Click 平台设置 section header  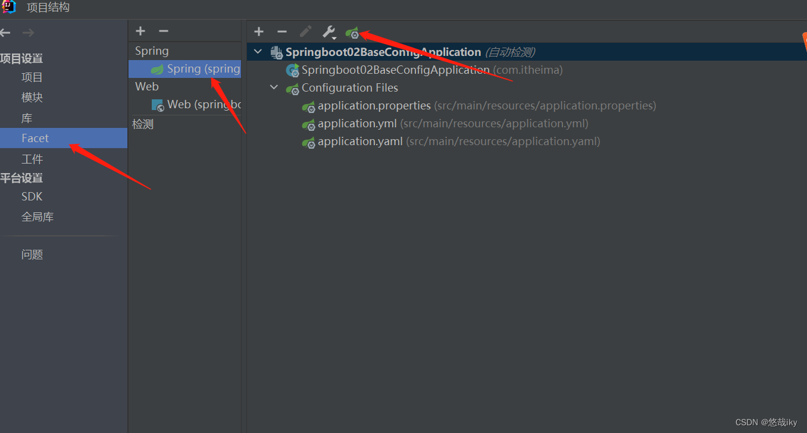21,178
